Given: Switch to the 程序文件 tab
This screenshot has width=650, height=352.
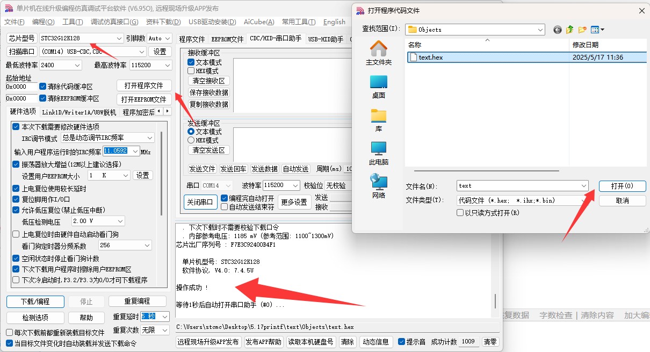Looking at the screenshot, I should (x=192, y=39).
